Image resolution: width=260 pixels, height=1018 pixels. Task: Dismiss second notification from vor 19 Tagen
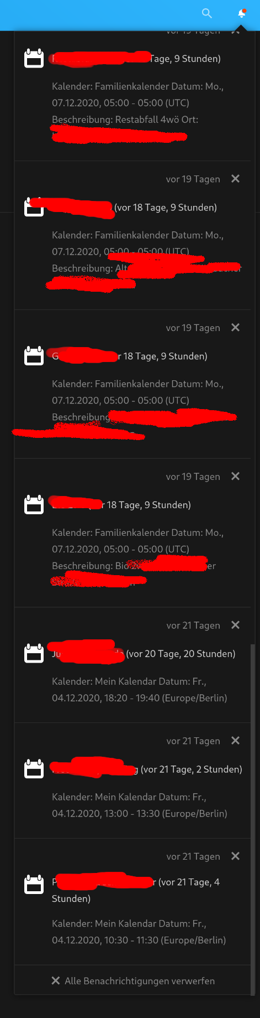[235, 179]
